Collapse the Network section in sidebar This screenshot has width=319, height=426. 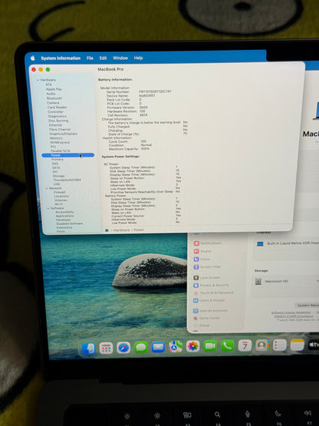pyautogui.click(x=47, y=188)
